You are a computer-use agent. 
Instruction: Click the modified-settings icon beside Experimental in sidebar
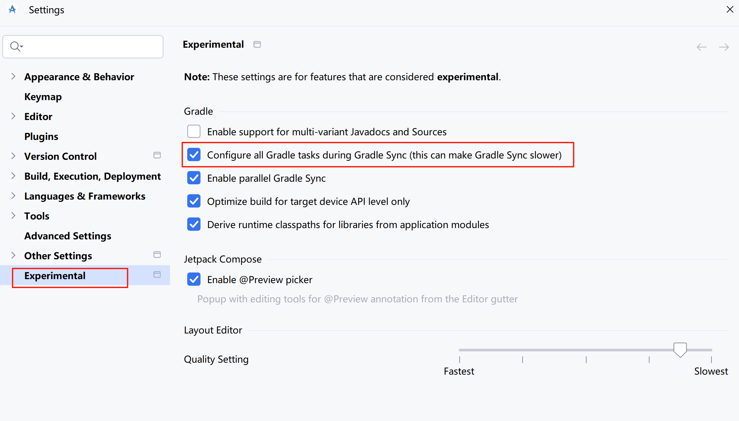(157, 274)
